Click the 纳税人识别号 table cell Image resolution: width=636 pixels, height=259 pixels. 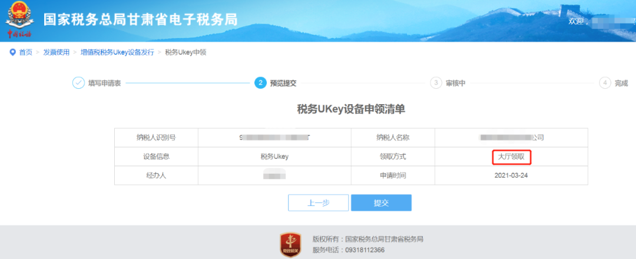tap(156, 138)
